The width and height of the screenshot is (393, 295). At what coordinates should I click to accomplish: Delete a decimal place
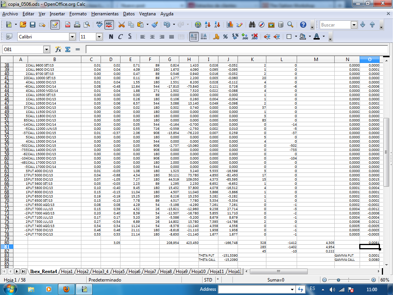click(x=254, y=36)
